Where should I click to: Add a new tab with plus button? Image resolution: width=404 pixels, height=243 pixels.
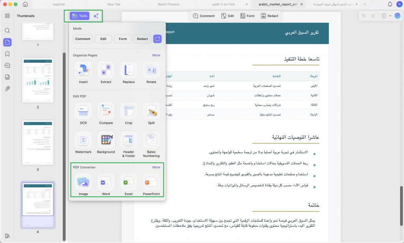(365, 4)
